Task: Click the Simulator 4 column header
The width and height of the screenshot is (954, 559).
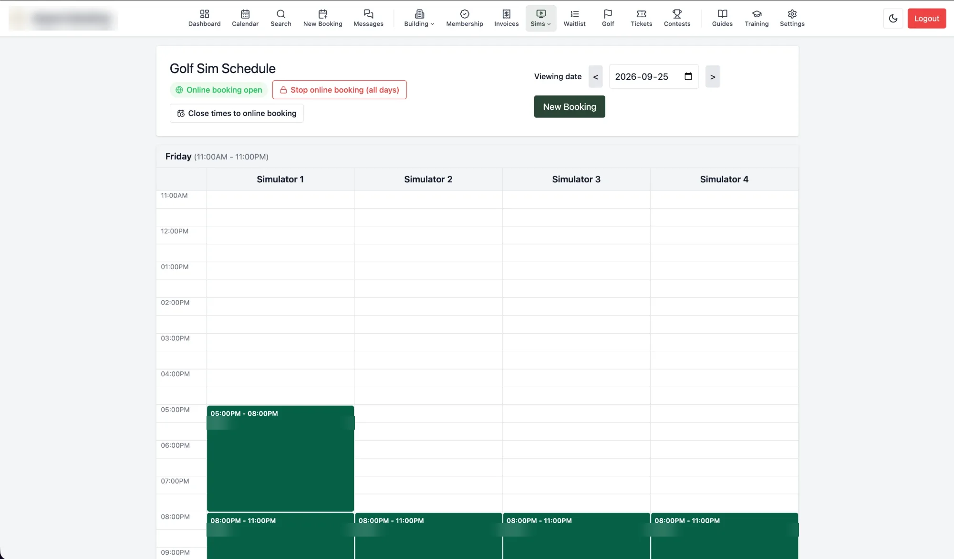Action: [724, 179]
